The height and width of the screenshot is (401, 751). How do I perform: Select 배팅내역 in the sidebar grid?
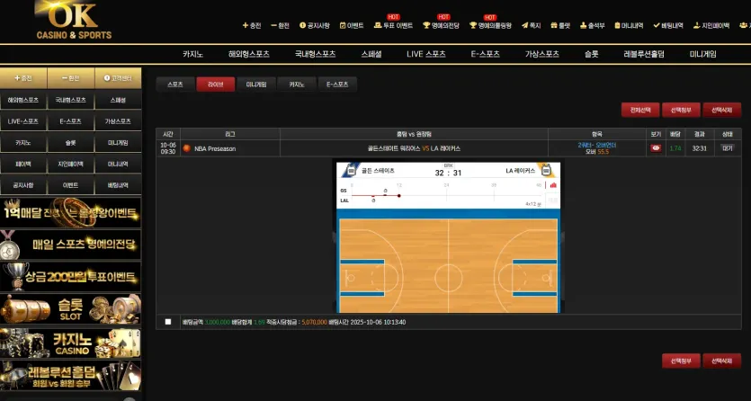[117, 185]
